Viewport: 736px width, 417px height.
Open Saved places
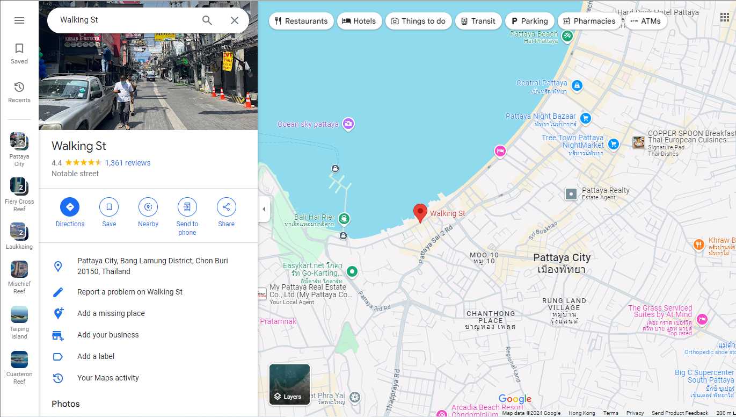click(x=19, y=54)
